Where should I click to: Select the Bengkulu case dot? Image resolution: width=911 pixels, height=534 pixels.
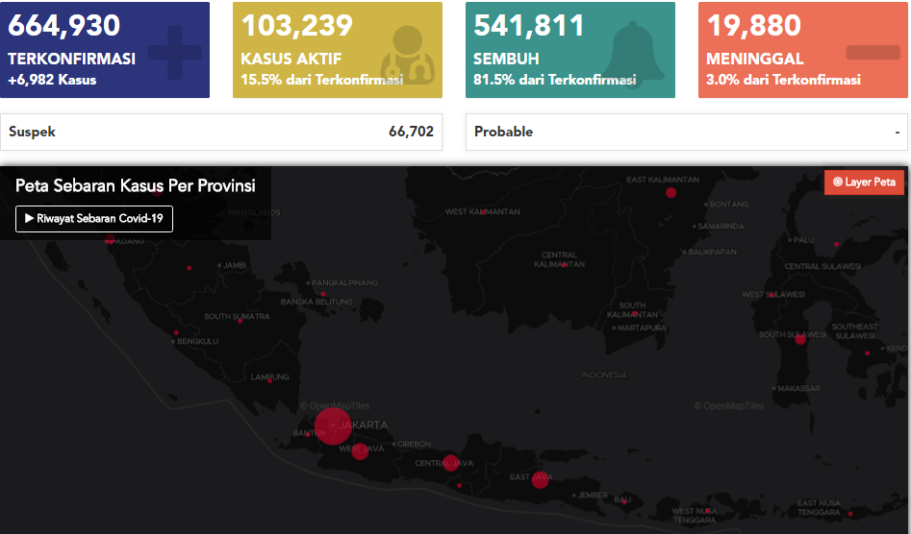click(x=176, y=333)
